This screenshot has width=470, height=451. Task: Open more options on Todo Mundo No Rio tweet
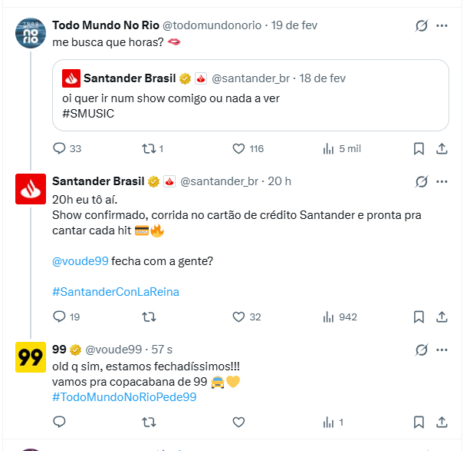coord(442,26)
